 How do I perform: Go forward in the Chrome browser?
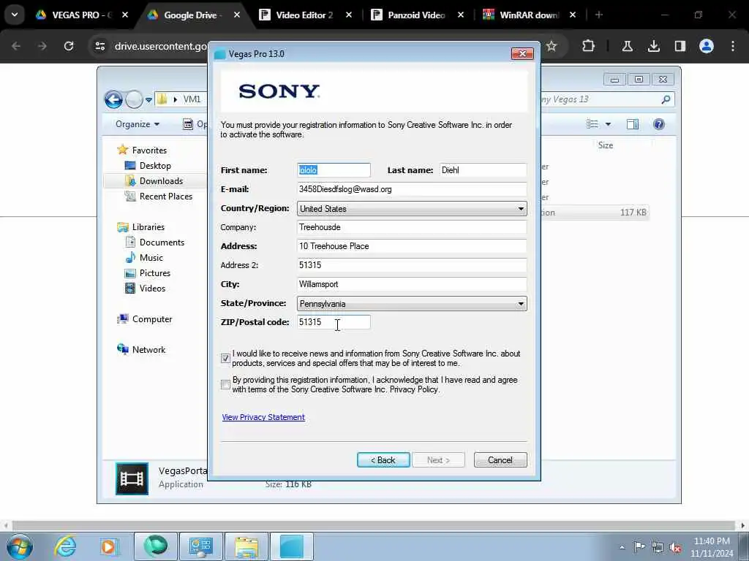point(42,46)
